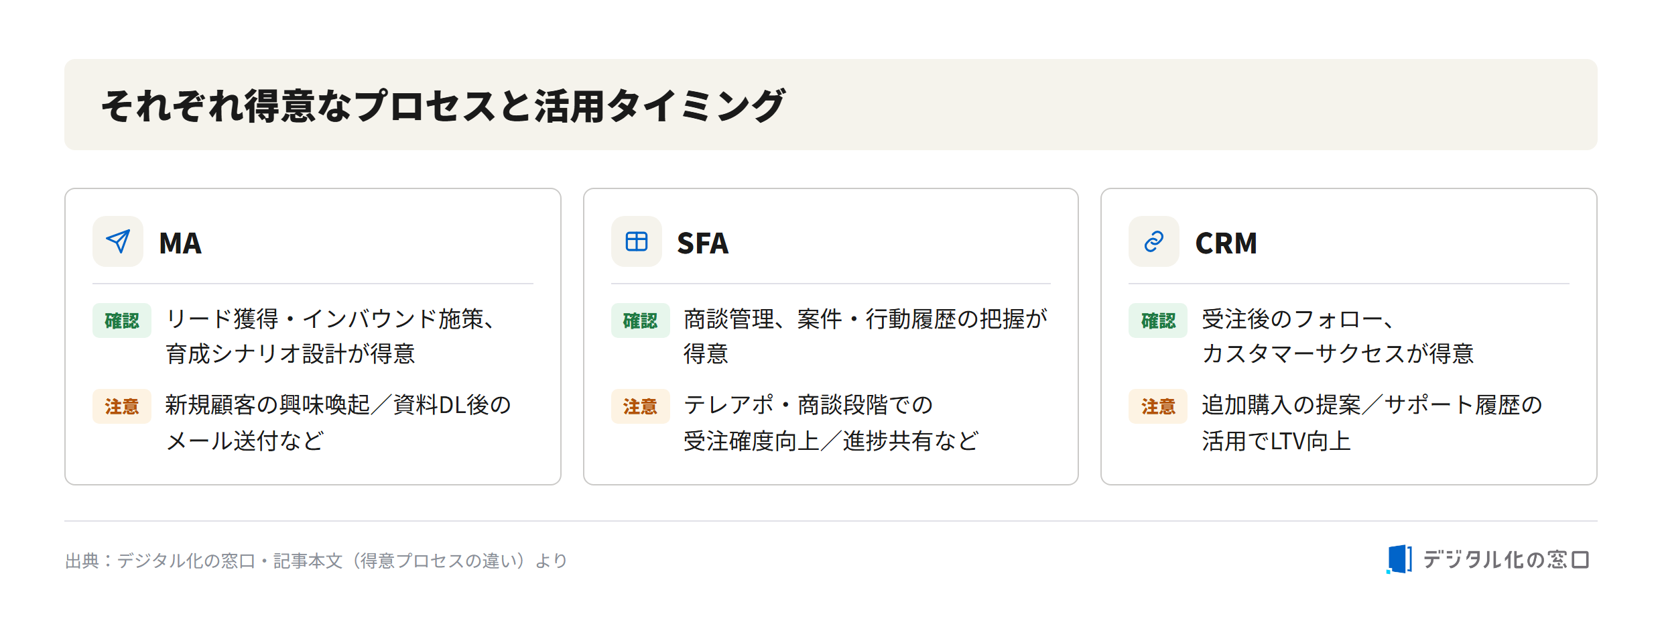Viewport: 1662px width, 637px height.
Task: Click the text 追加購入の提案／サポート履歴の活用
Action: click(1372, 422)
